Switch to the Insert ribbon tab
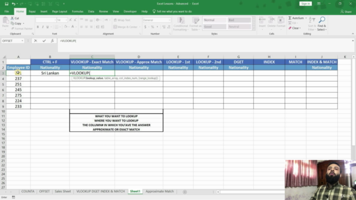This screenshot has width=356, height=200. [44, 11]
